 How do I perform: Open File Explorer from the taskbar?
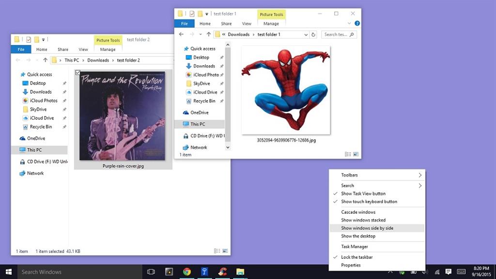240,272
